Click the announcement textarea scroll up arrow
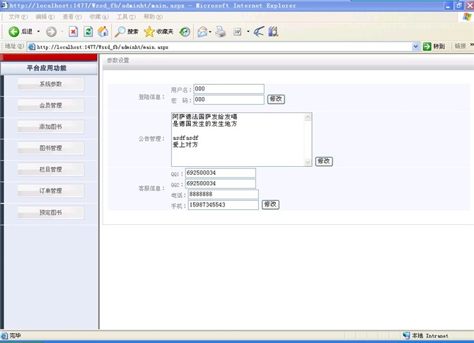Screen dimensions: 474x343 click(x=308, y=117)
